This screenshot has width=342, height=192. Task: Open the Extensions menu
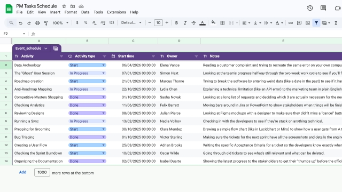(116, 12)
